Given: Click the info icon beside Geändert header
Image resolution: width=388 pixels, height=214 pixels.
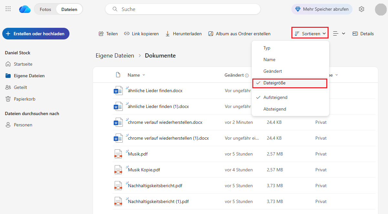Looking at the screenshot, I should pos(247,75).
